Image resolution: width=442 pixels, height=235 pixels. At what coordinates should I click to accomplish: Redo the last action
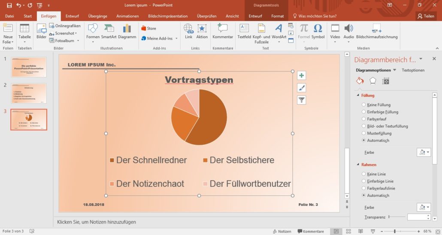tap(30, 5)
